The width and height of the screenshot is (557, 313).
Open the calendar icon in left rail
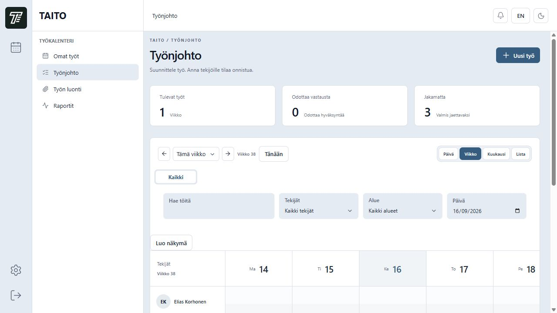(16, 47)
